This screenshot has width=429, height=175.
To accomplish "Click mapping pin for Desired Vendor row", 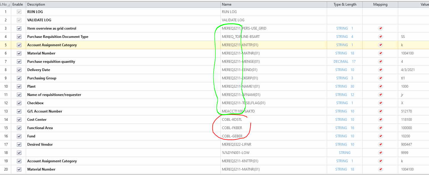I will [x=380, y=145].
